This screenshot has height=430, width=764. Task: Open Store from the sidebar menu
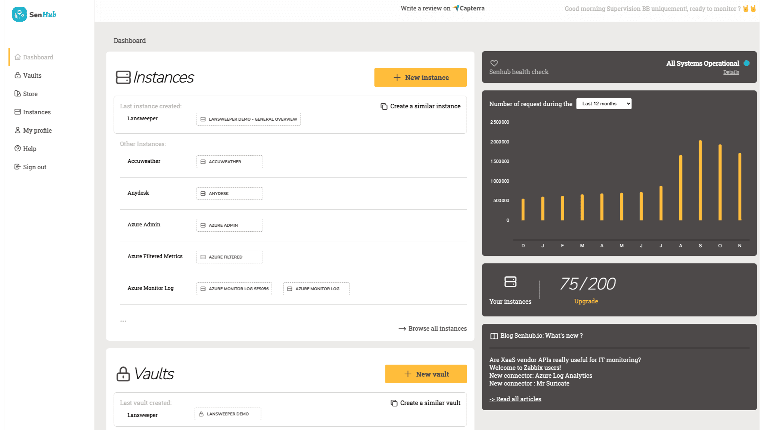[26, 93]
